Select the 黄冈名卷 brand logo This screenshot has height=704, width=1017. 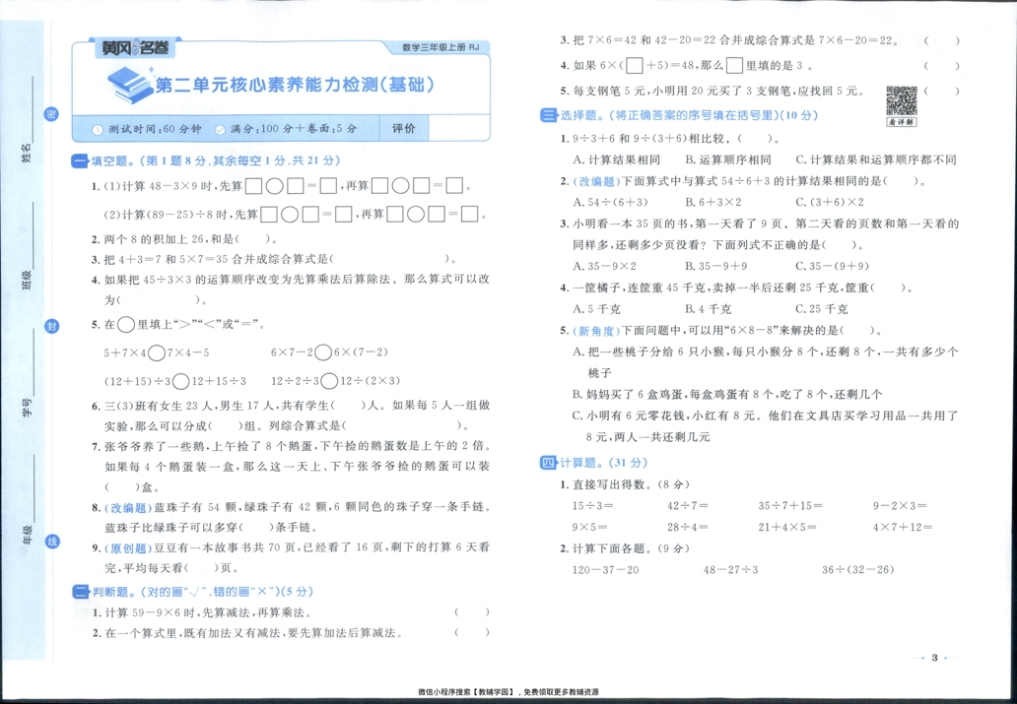click(x=136, y=46)
